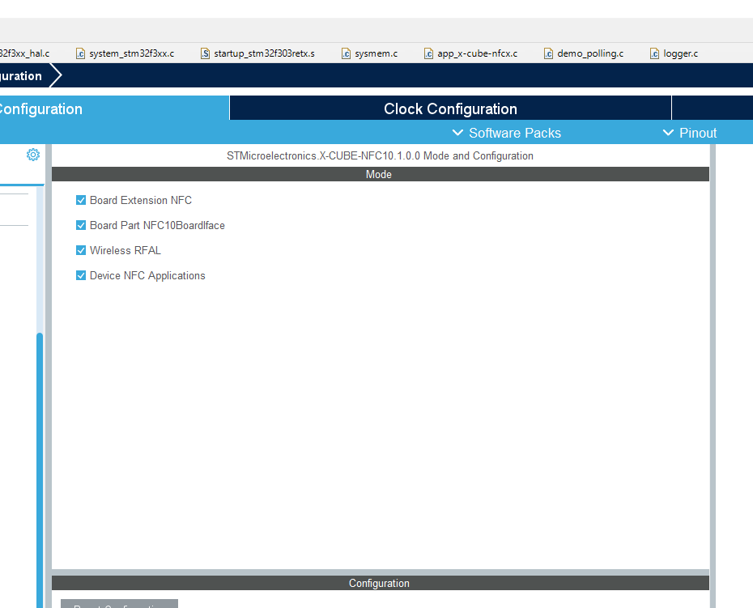
Task: Click the demo_polling.c file icon
Action: tap(548, 53)
